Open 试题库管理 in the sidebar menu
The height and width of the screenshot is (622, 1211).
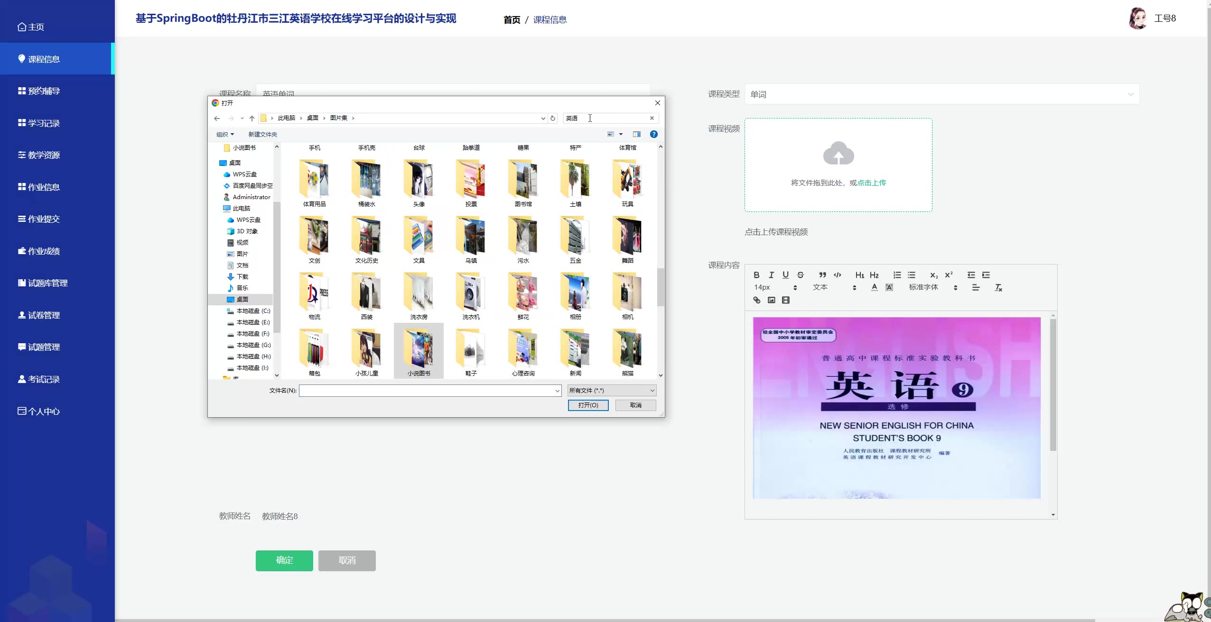[x=47, y=283]
